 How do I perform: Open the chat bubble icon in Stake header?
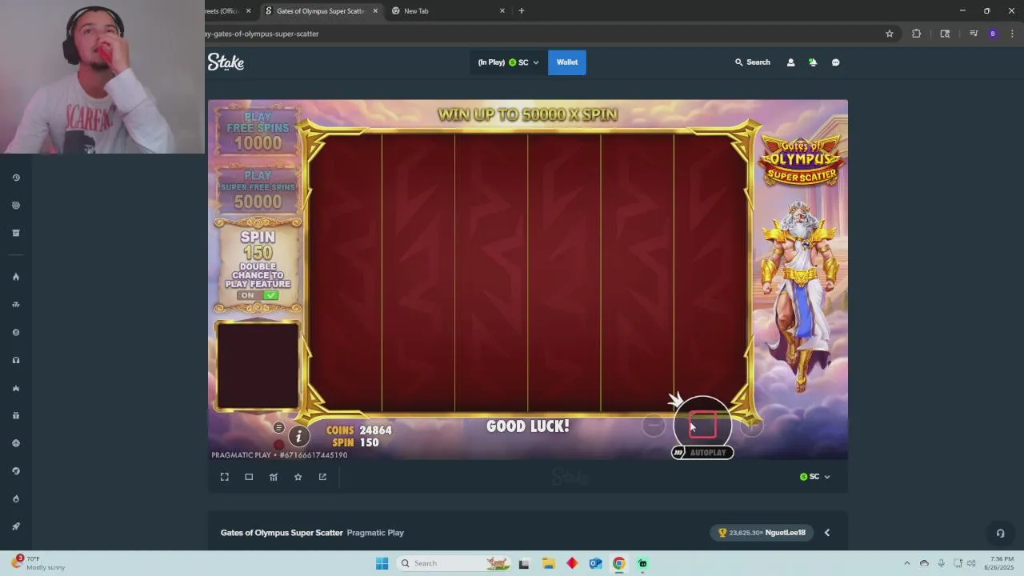coord(835,62)
